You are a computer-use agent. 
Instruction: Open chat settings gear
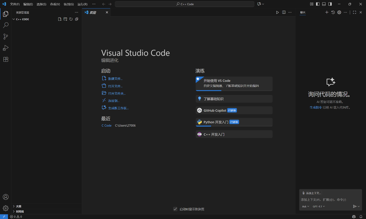(x=339, y=12)
